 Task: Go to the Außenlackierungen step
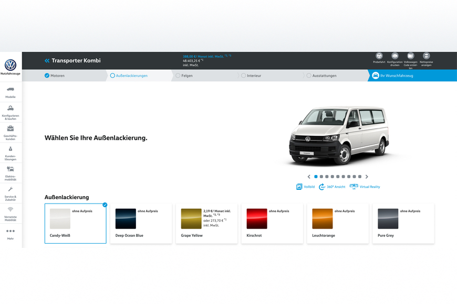129,75
